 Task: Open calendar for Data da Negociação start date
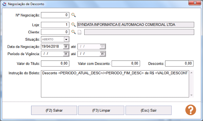point(66,46)
